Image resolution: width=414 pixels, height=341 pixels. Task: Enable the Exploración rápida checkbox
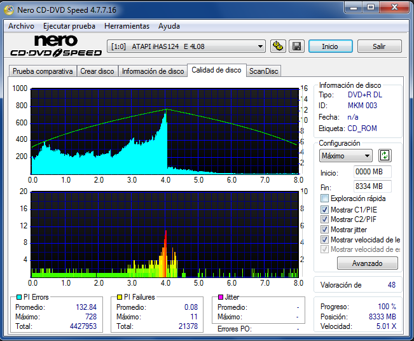point(324,198)
